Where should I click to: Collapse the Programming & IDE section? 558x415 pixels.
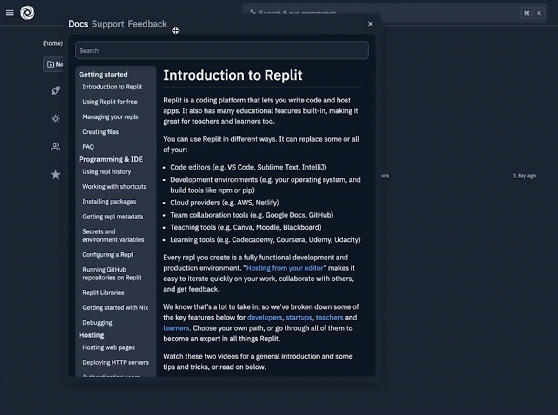[111, 159]
